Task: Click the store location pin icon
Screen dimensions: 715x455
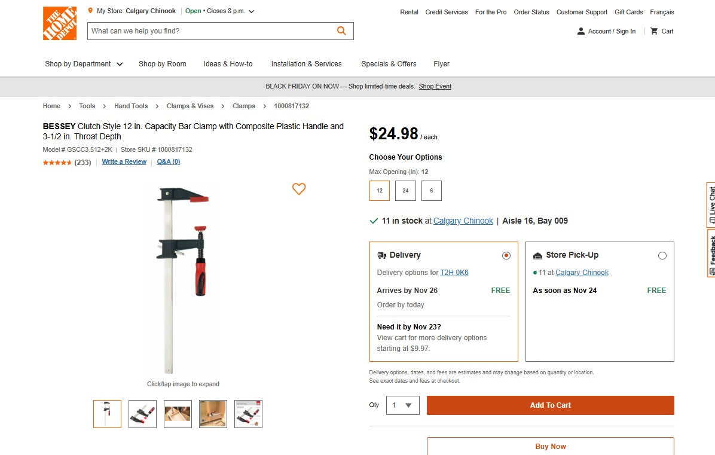Action: coord(90,11)
